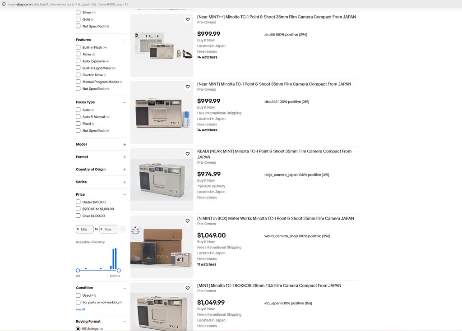This screenshot has height=331, width=462.
Task: Filter by Used condition
Action: (x=78, y=295)
